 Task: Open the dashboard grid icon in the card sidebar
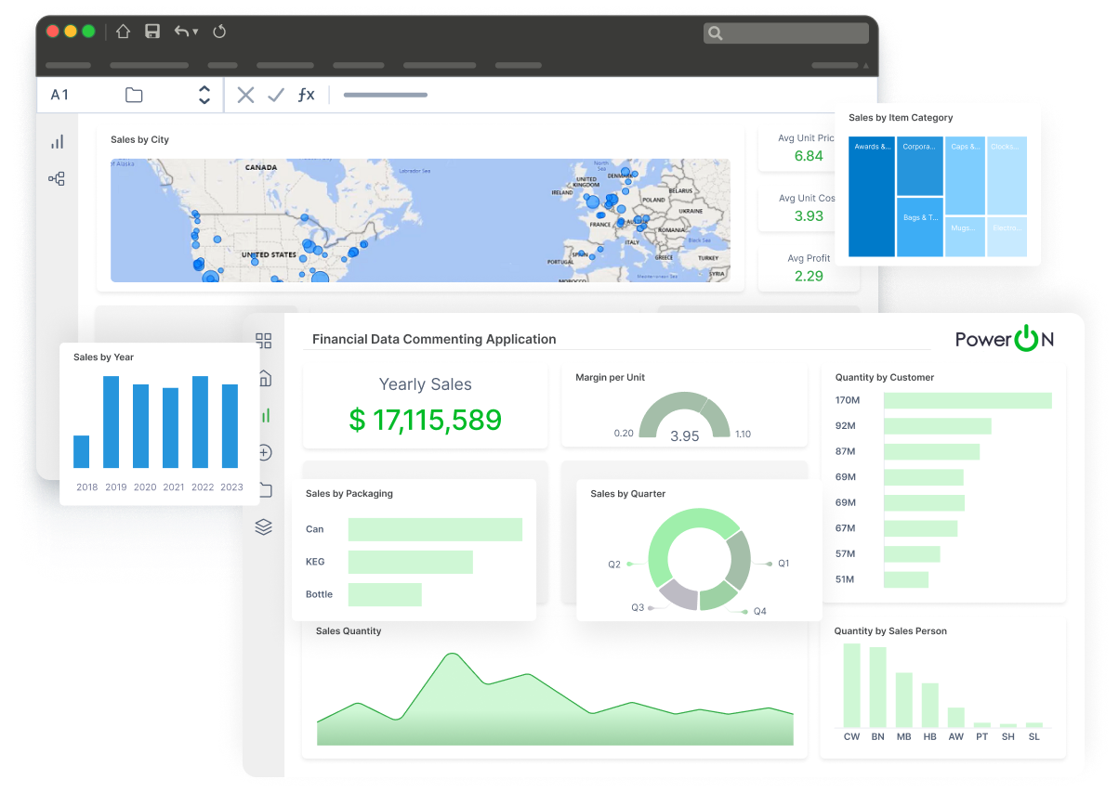pyautogui.click(x=263, y=341)
